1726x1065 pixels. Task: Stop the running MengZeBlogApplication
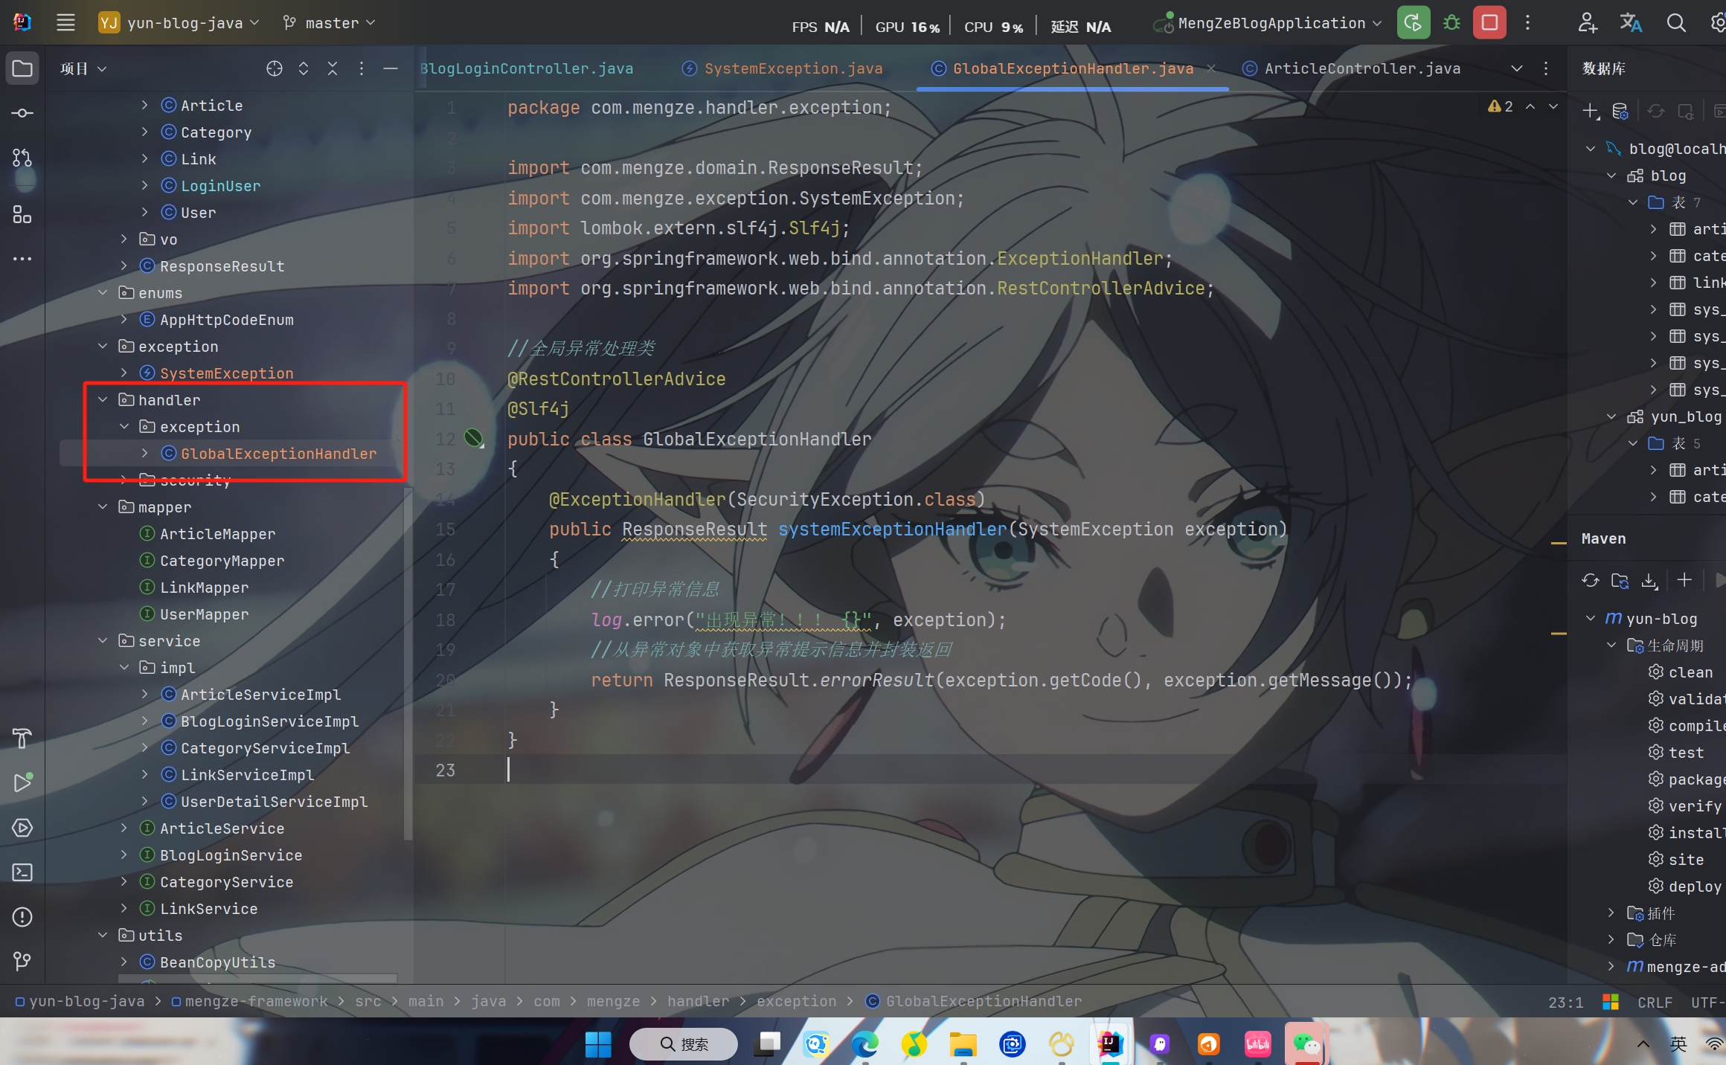[1489, 23]
